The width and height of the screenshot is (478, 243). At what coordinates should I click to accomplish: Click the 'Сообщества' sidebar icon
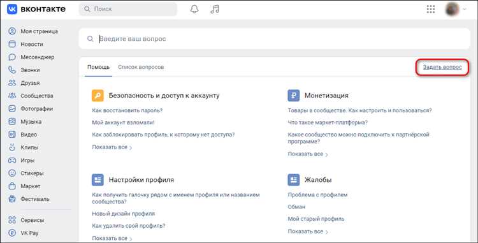[x=12, y=96]
